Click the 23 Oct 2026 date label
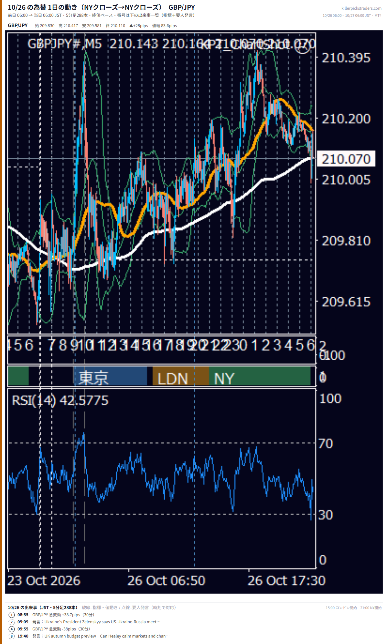Image resolution: width=388 pixels, height=644 pixels. (44, 581)
